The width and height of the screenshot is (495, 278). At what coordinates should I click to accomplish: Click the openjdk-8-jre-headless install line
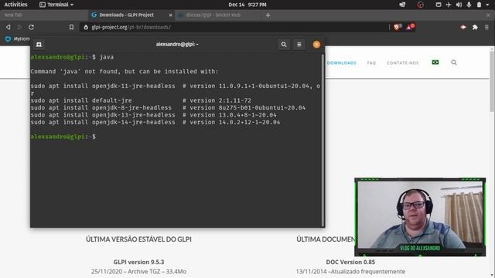click(x=168, y=108)
